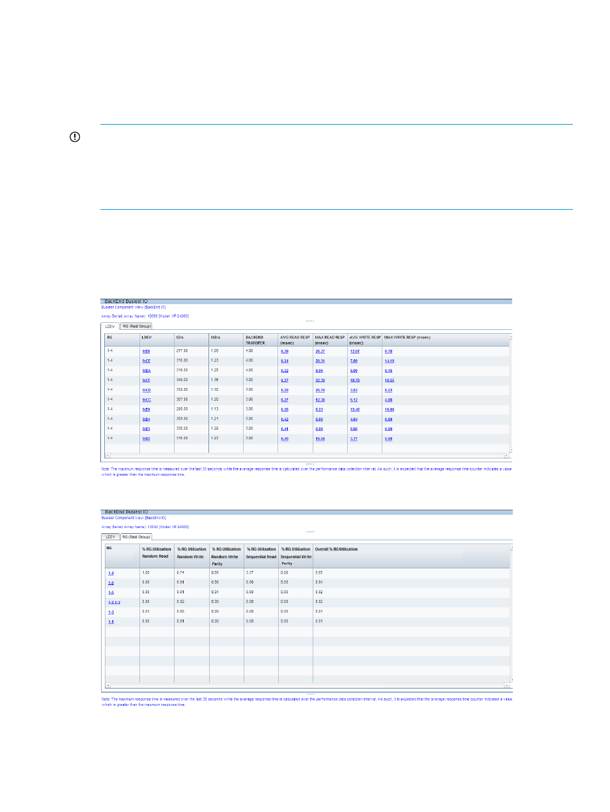
Task: Open raid group link 1-3
Action: click(111, 613)
